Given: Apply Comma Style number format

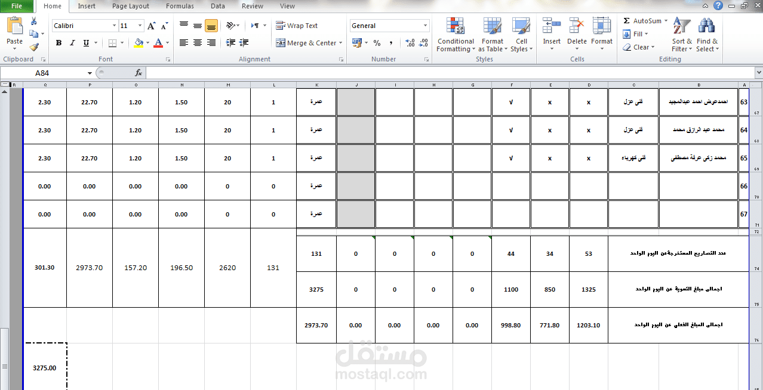Looking at the screenshot, I should coord(391,43).
